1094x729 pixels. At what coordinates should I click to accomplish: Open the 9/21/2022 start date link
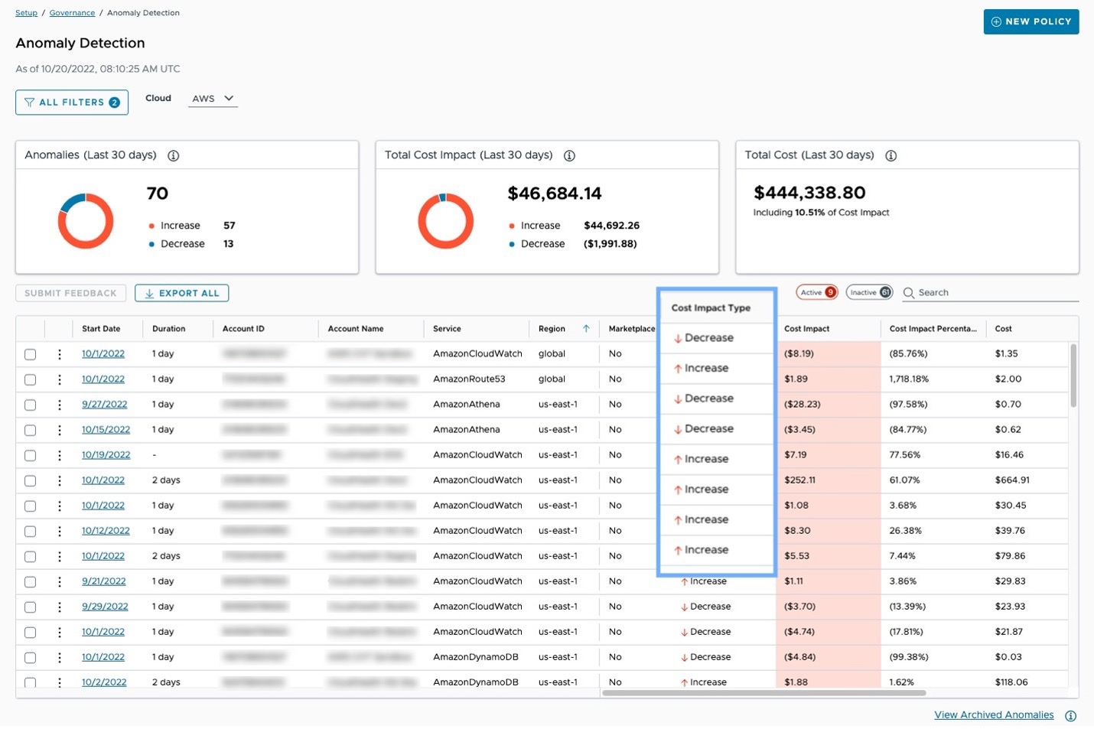tap(104, 581)
